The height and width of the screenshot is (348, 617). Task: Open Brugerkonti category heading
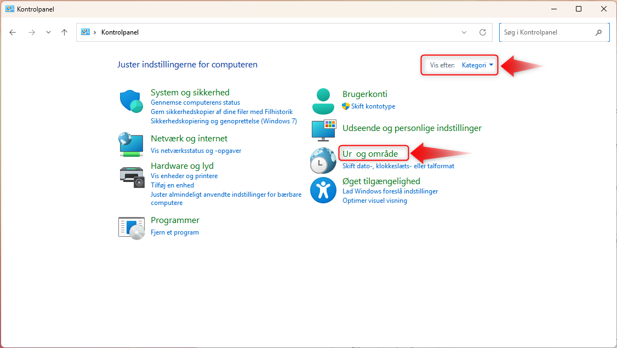pos(365,94)
